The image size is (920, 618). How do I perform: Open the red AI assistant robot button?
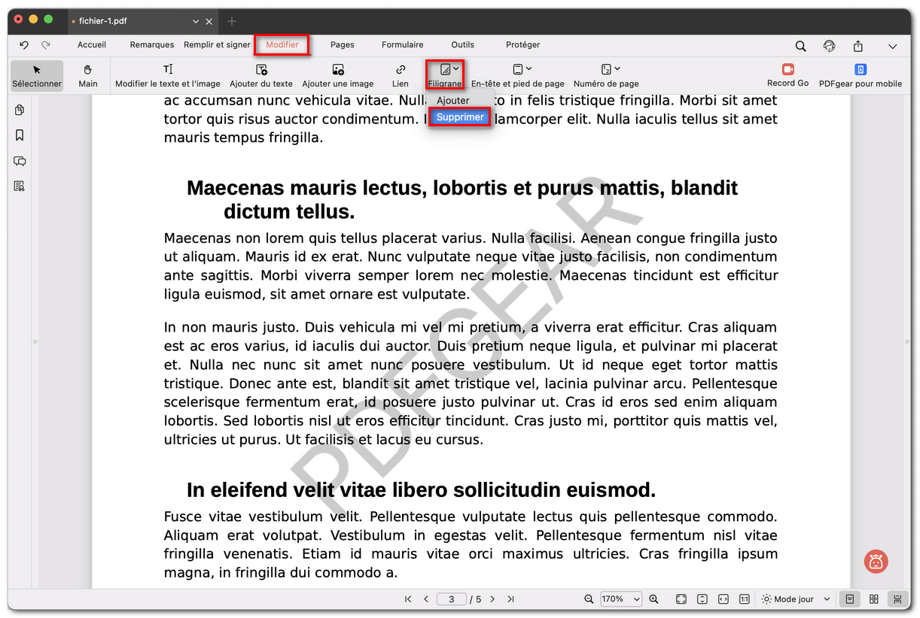point(876,561)
